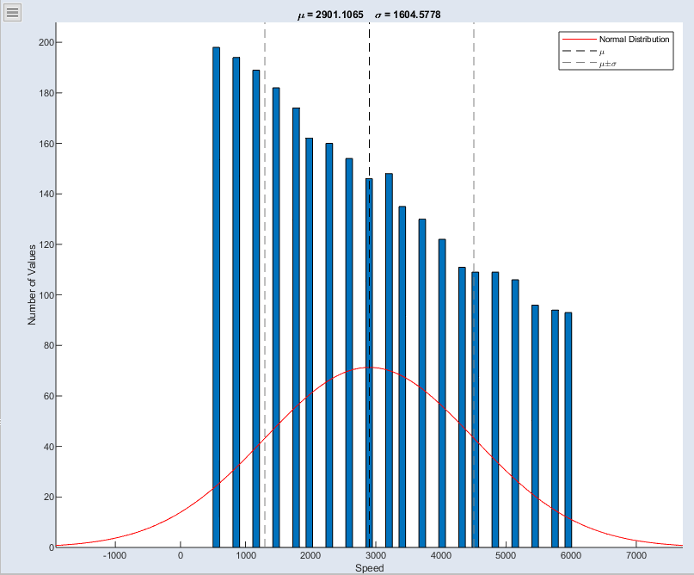Click the Number of Values y-axis label
The height and width of the screenshot is (575, 694).
pyautogui.click(x=33, y=284)
